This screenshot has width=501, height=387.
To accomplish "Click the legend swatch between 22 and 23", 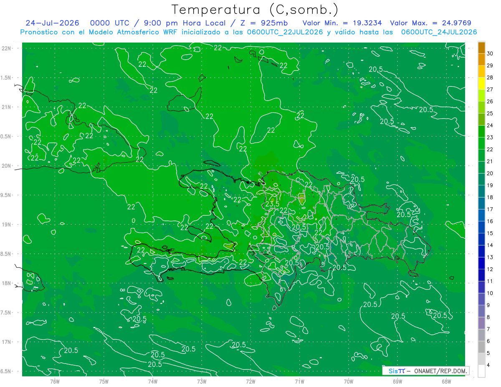I will click(481, 143).
